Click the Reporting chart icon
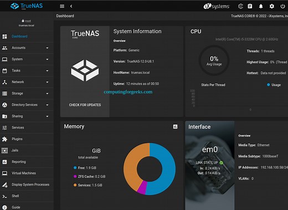The image size is (288, 210). (4, 162)
